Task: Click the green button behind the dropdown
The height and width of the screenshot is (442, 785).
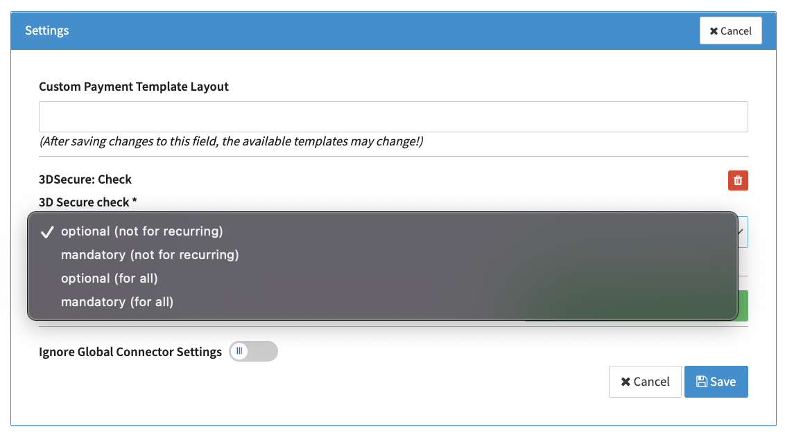Action: tap(743, 306)
